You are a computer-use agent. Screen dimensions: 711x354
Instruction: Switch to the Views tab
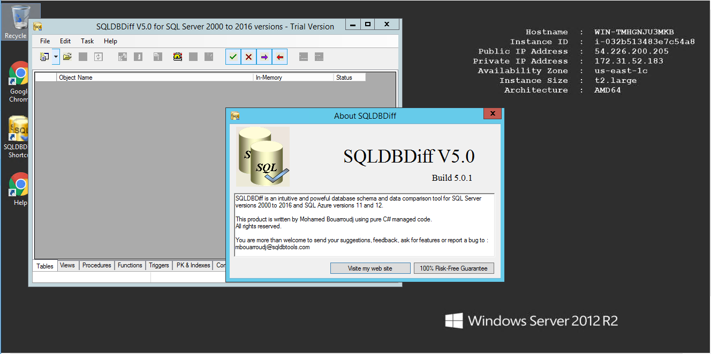[x=67, y=265]
